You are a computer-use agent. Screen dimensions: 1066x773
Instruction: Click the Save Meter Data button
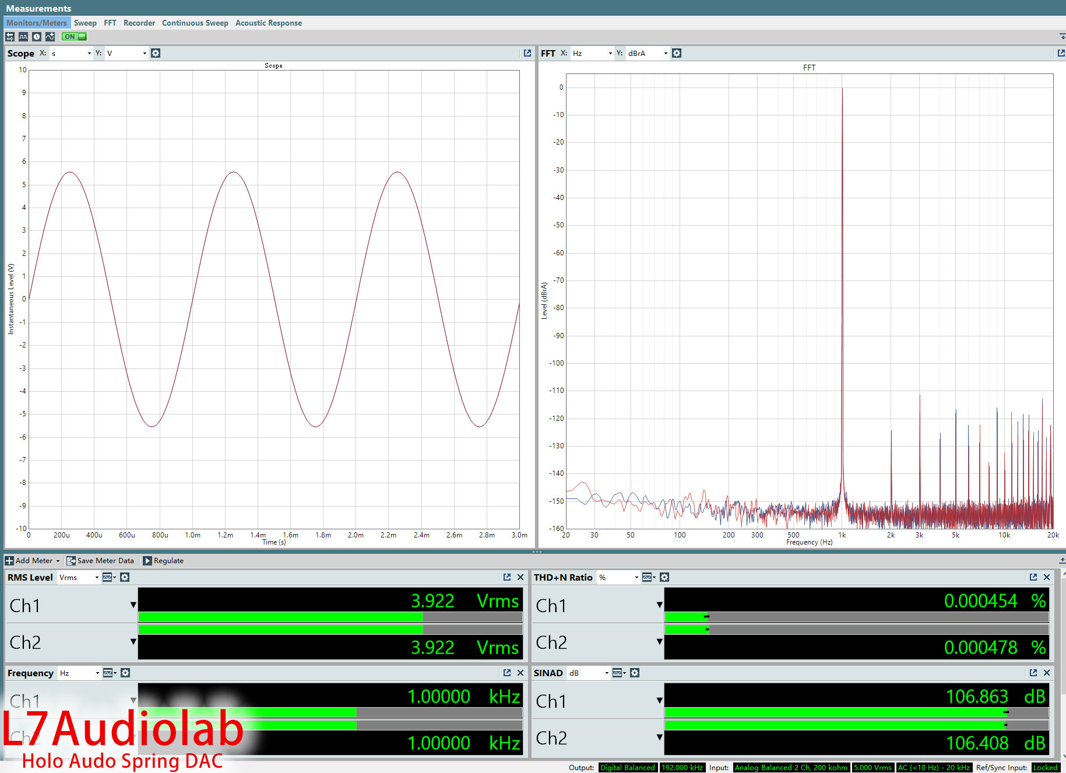100,561
